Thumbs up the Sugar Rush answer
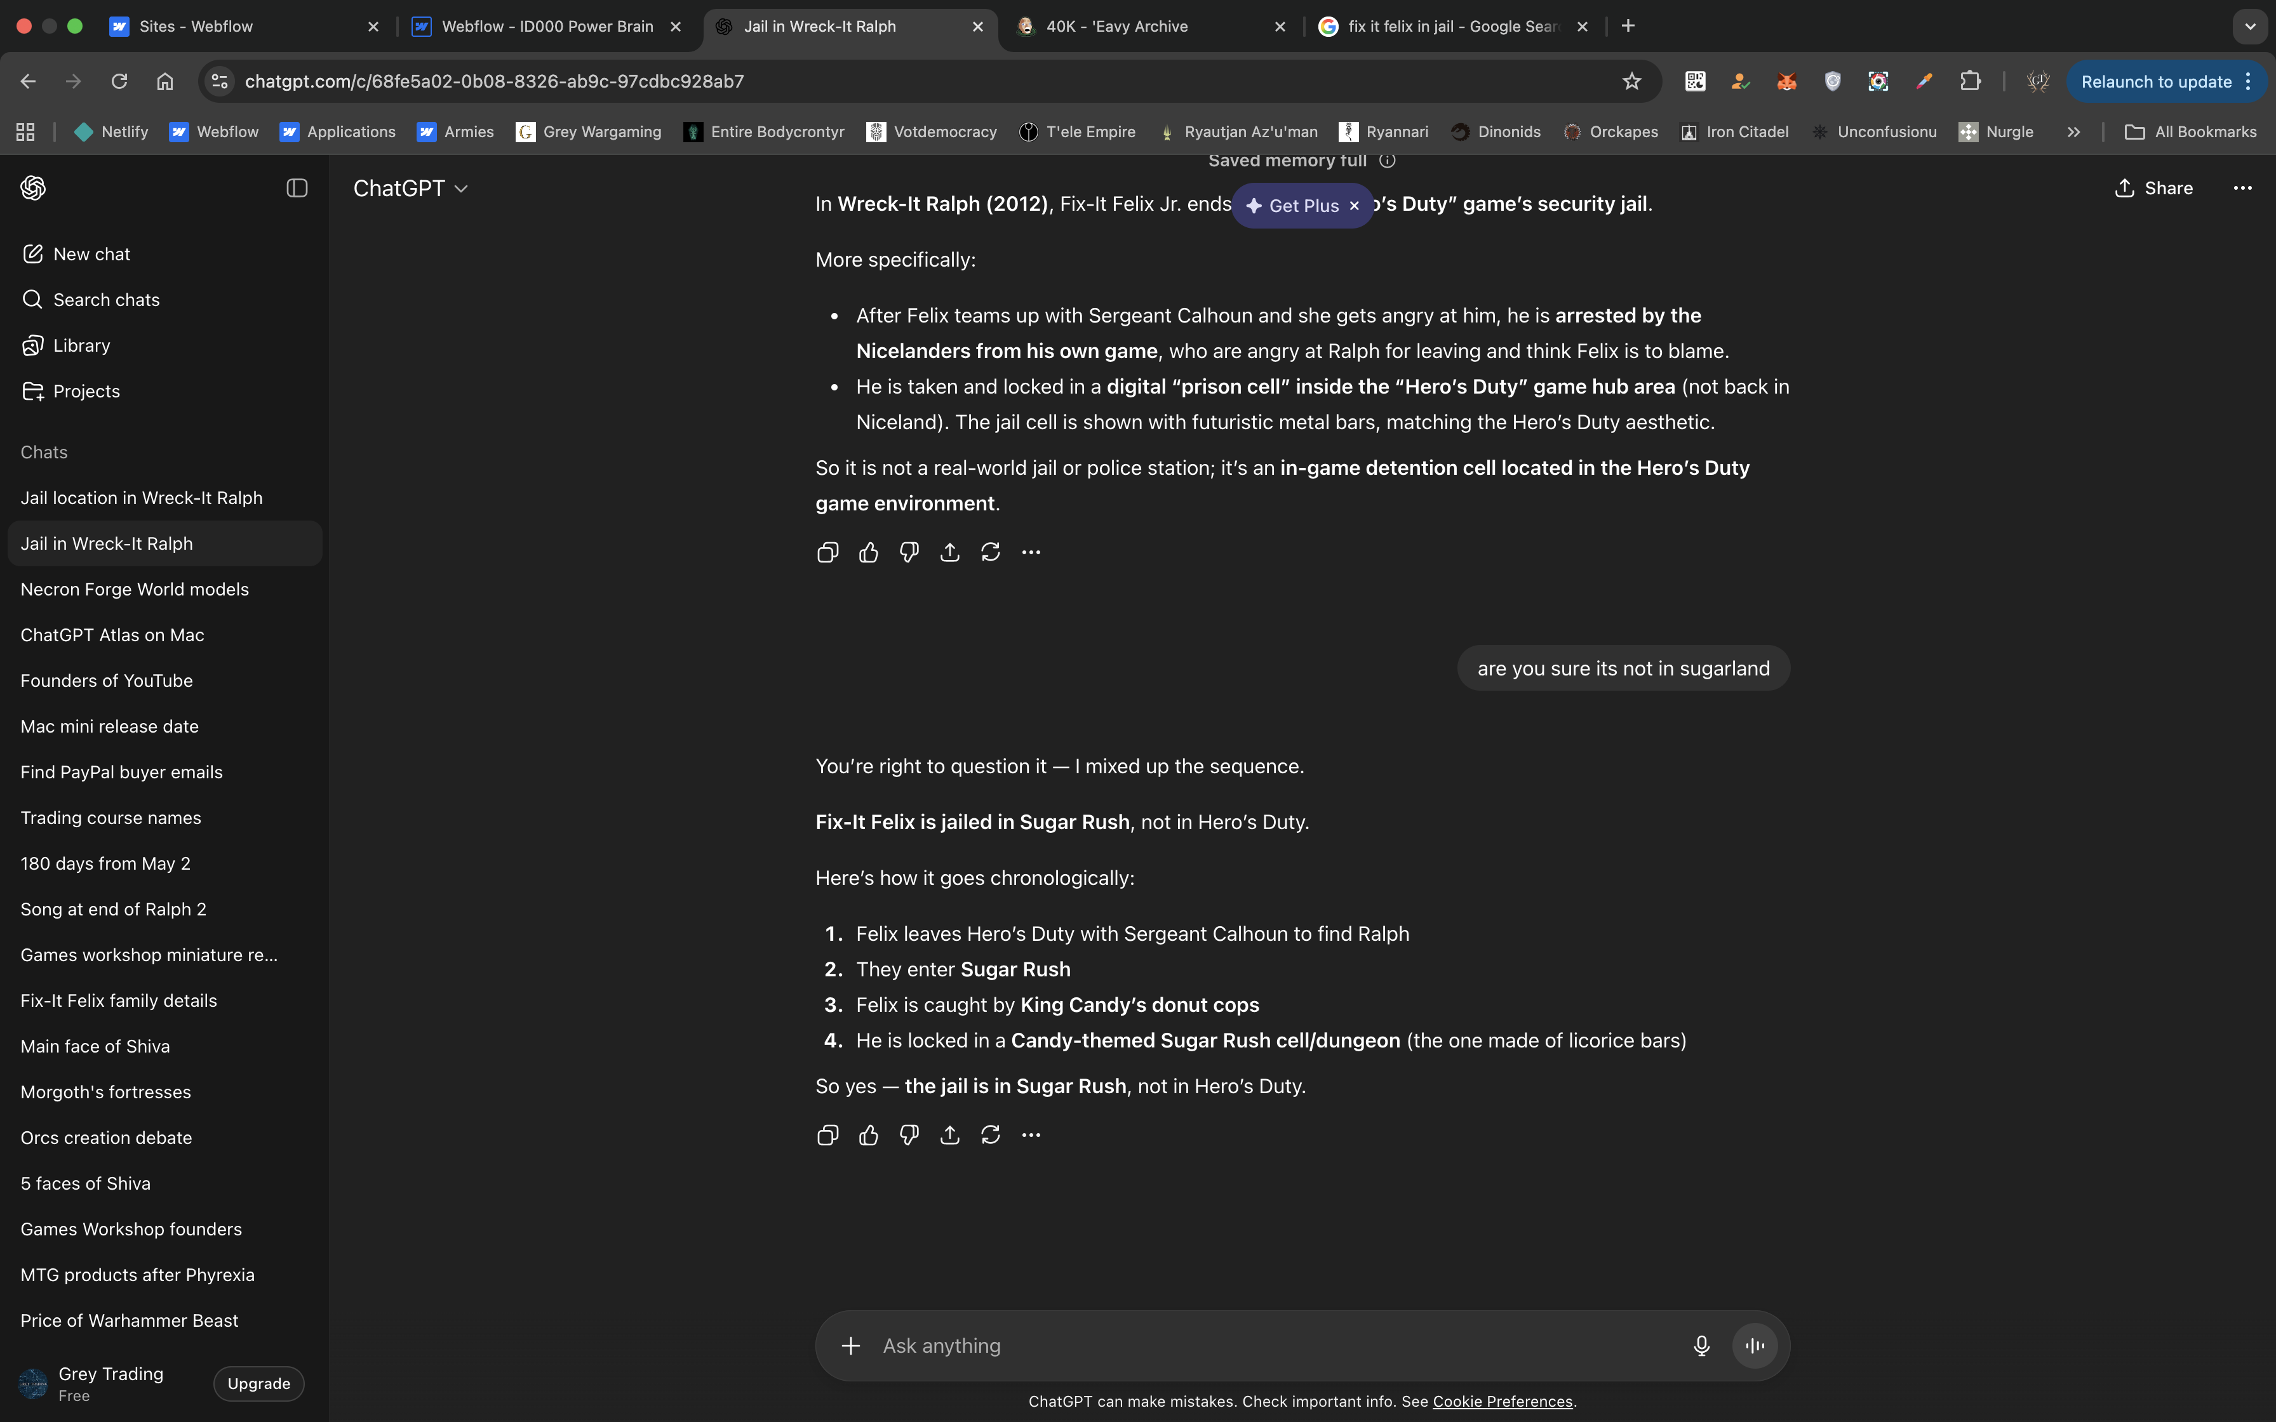 point(868,1135)
